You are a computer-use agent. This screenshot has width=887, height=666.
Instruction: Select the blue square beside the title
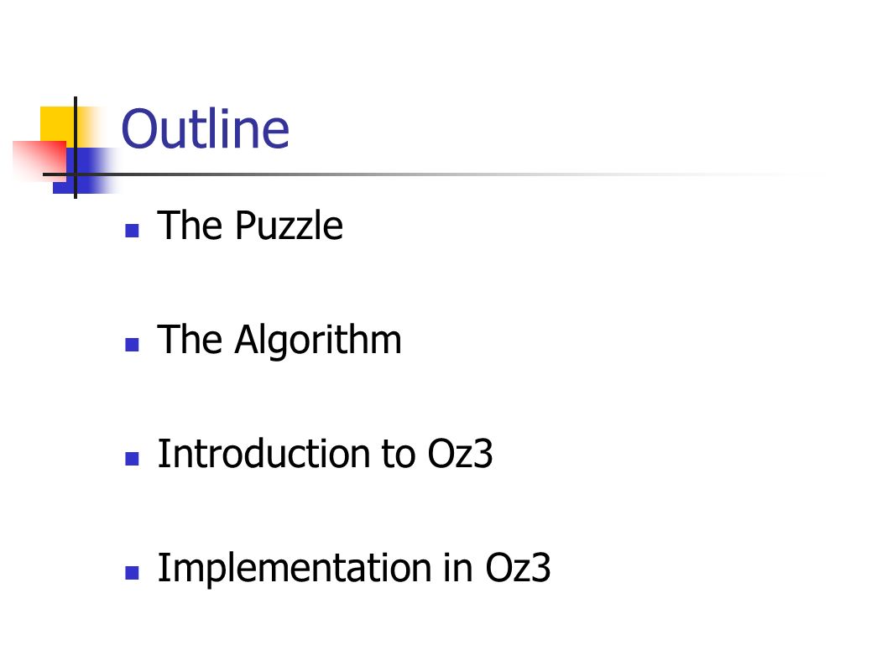click(x=85, y=171)
